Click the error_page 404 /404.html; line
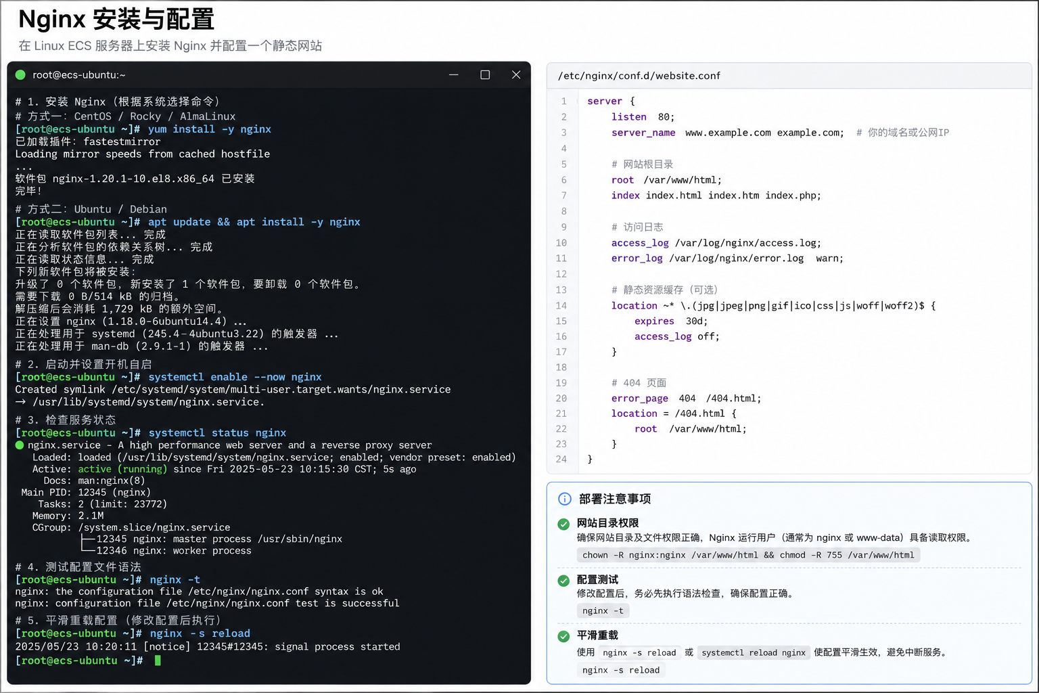The height and width of the screenshot is (693, 1039). tap(686, 399)
